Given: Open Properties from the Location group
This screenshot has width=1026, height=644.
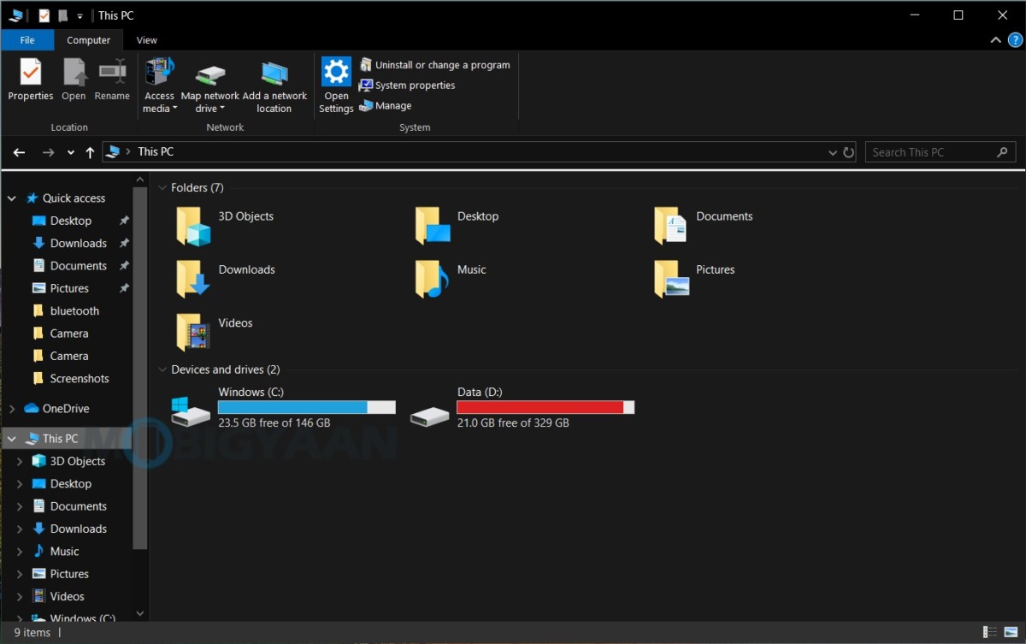Looking at the screenshot, I should point(30,81).
